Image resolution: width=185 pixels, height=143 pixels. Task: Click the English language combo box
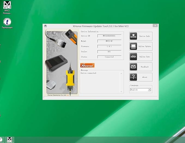click(139, 90)
